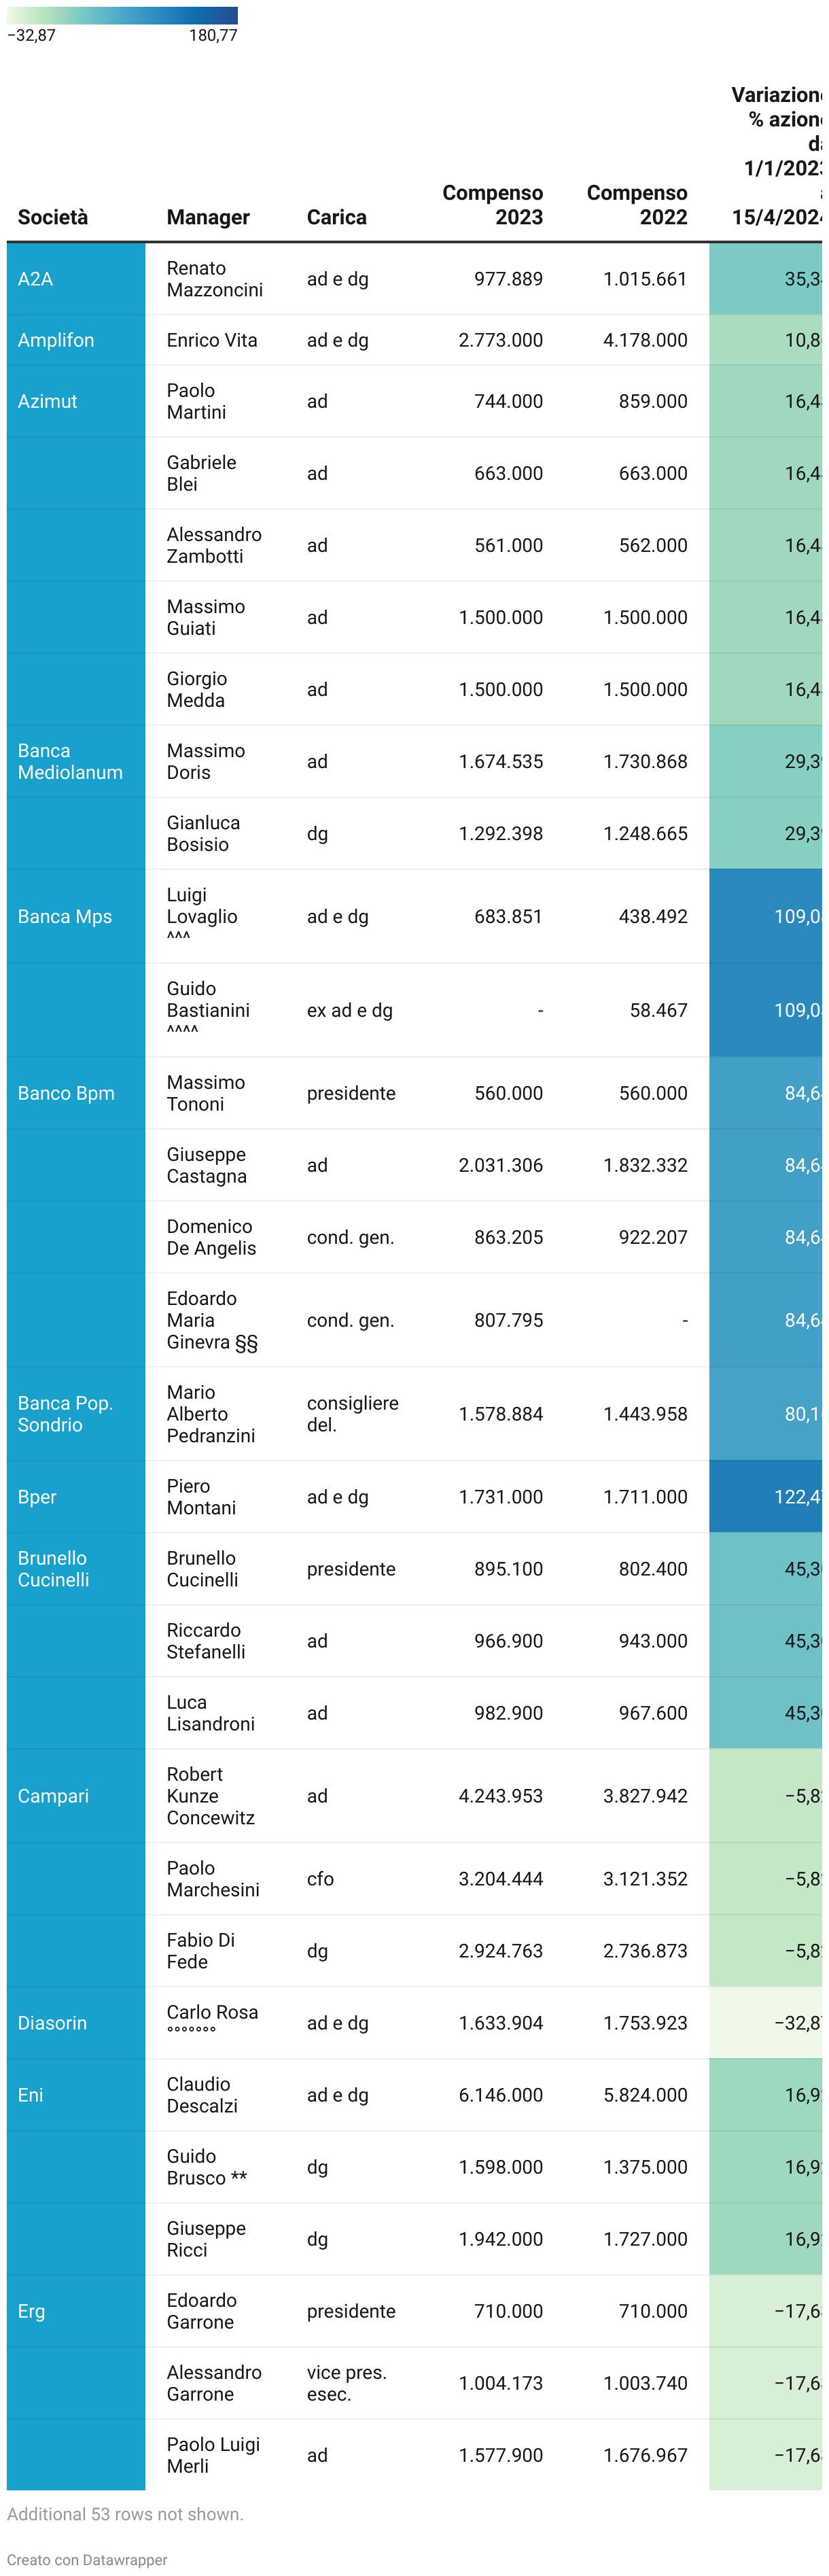Click the 'consigliere del.' role cell
829x2576 pixels.
pyautogui.click(x=352, y=1413)
